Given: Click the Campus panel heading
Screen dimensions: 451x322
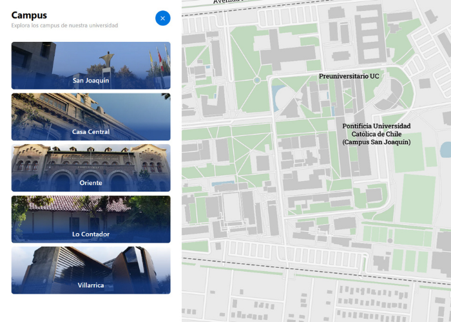Looking at the screenshot, I should [x=29, y=15].
